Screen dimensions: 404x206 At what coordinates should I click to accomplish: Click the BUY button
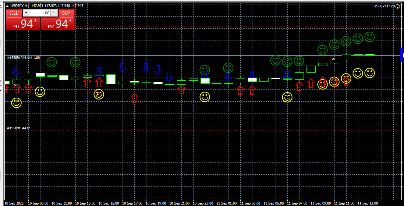coord(66,13)
